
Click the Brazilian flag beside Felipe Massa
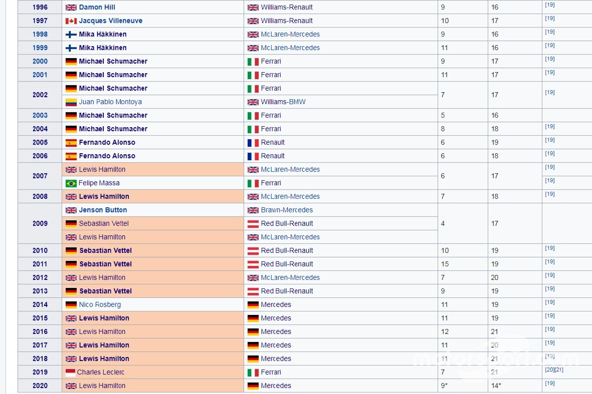point(71,183)
